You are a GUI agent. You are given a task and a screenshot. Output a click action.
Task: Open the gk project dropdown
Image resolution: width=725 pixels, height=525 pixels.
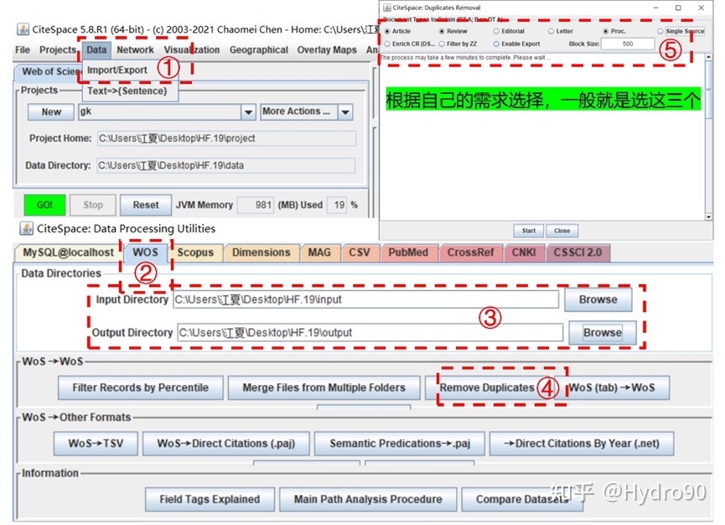(248, 112)
